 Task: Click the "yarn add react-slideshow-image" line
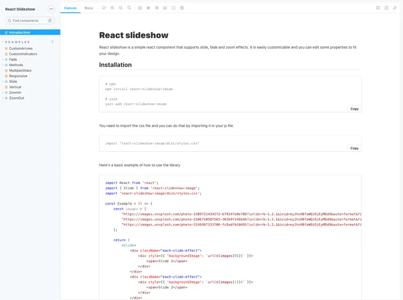click(136, 104)
